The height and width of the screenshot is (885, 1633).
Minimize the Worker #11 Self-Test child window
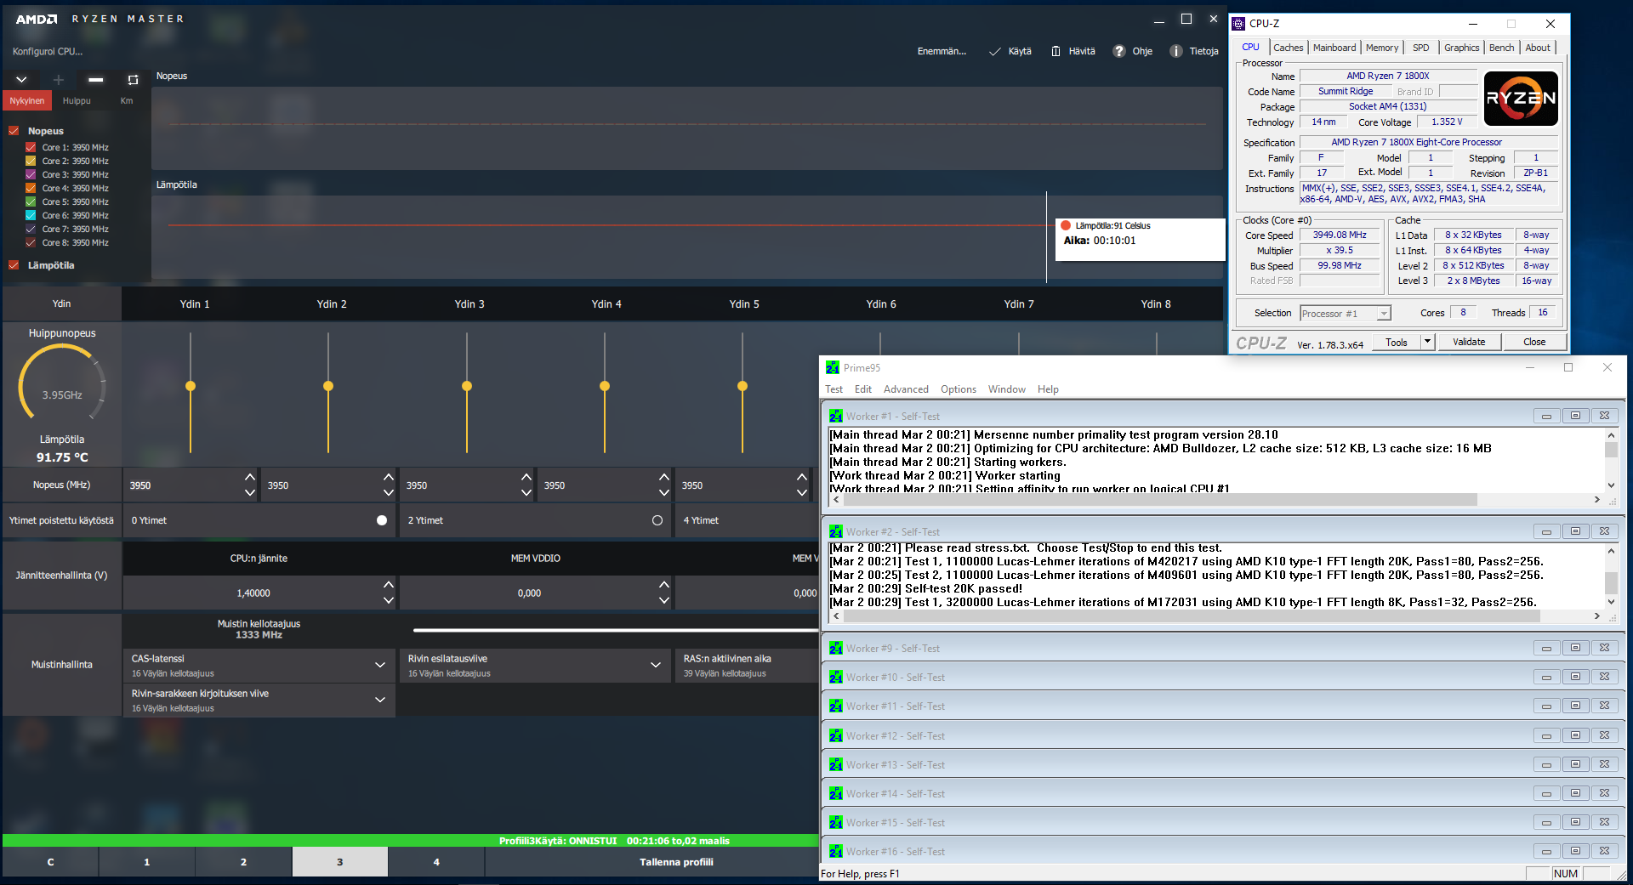pyautogui.click(x=1546, y=706)
